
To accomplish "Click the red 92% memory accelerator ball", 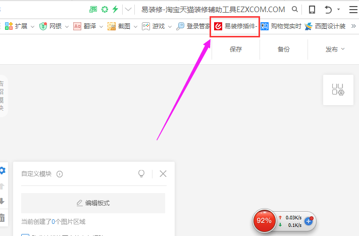I will [x=264, y=221].
